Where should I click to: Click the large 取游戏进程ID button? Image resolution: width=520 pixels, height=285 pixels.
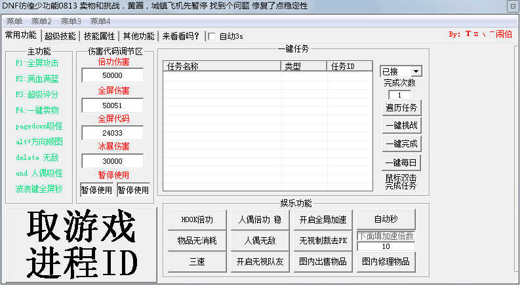81,245
